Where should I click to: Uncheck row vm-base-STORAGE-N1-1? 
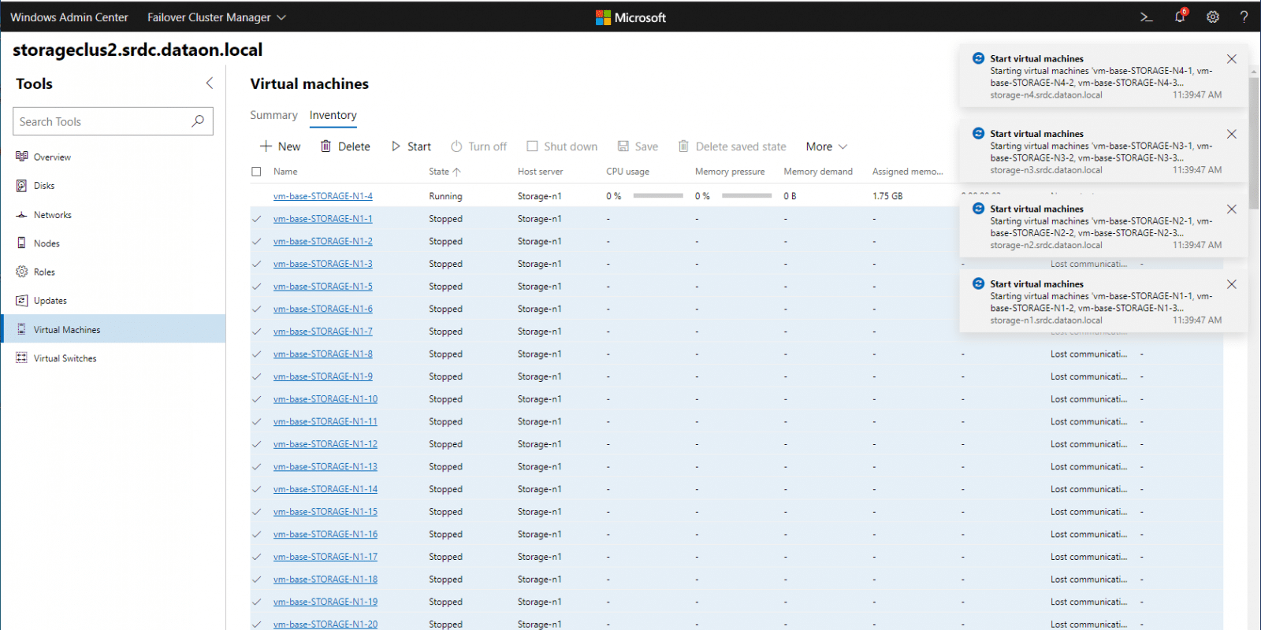pos(256,219)
